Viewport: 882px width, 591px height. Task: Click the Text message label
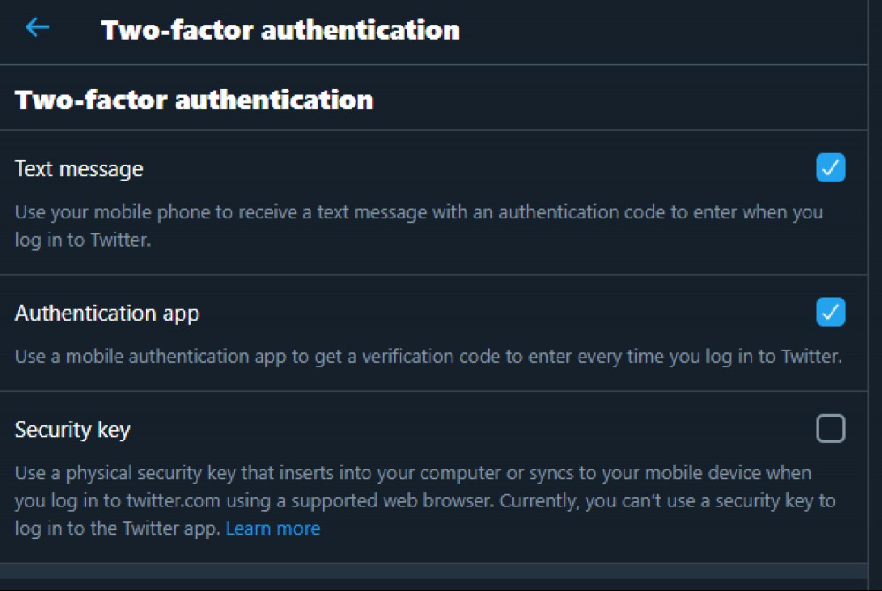point(78,169)
